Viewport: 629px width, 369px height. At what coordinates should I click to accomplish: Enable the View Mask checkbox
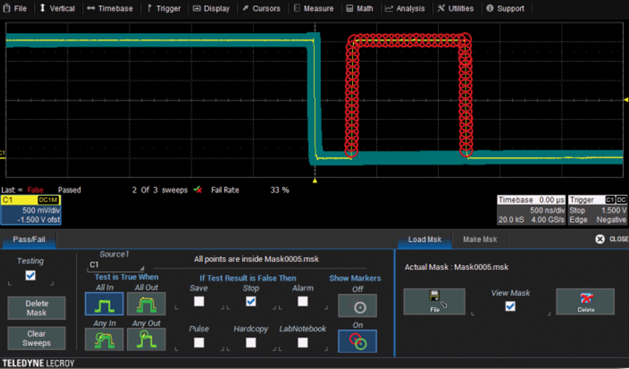510,306
